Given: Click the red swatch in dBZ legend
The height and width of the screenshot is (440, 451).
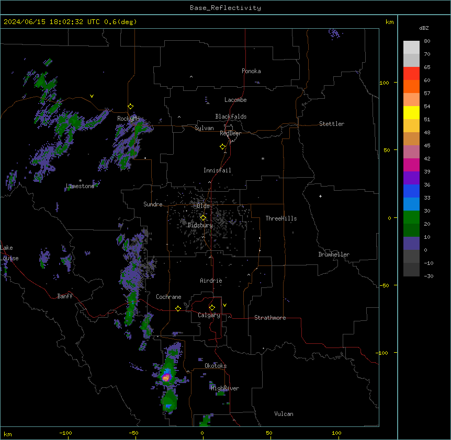Looking at the screenshot, I should pyautogui.click(x=411, y=73).
